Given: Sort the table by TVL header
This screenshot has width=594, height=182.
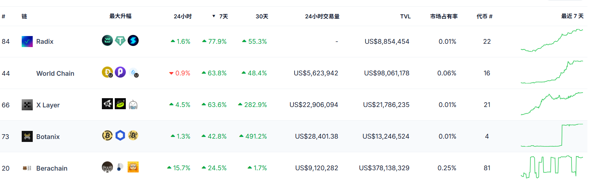Looking at the screenshot, I should point(405,16).
